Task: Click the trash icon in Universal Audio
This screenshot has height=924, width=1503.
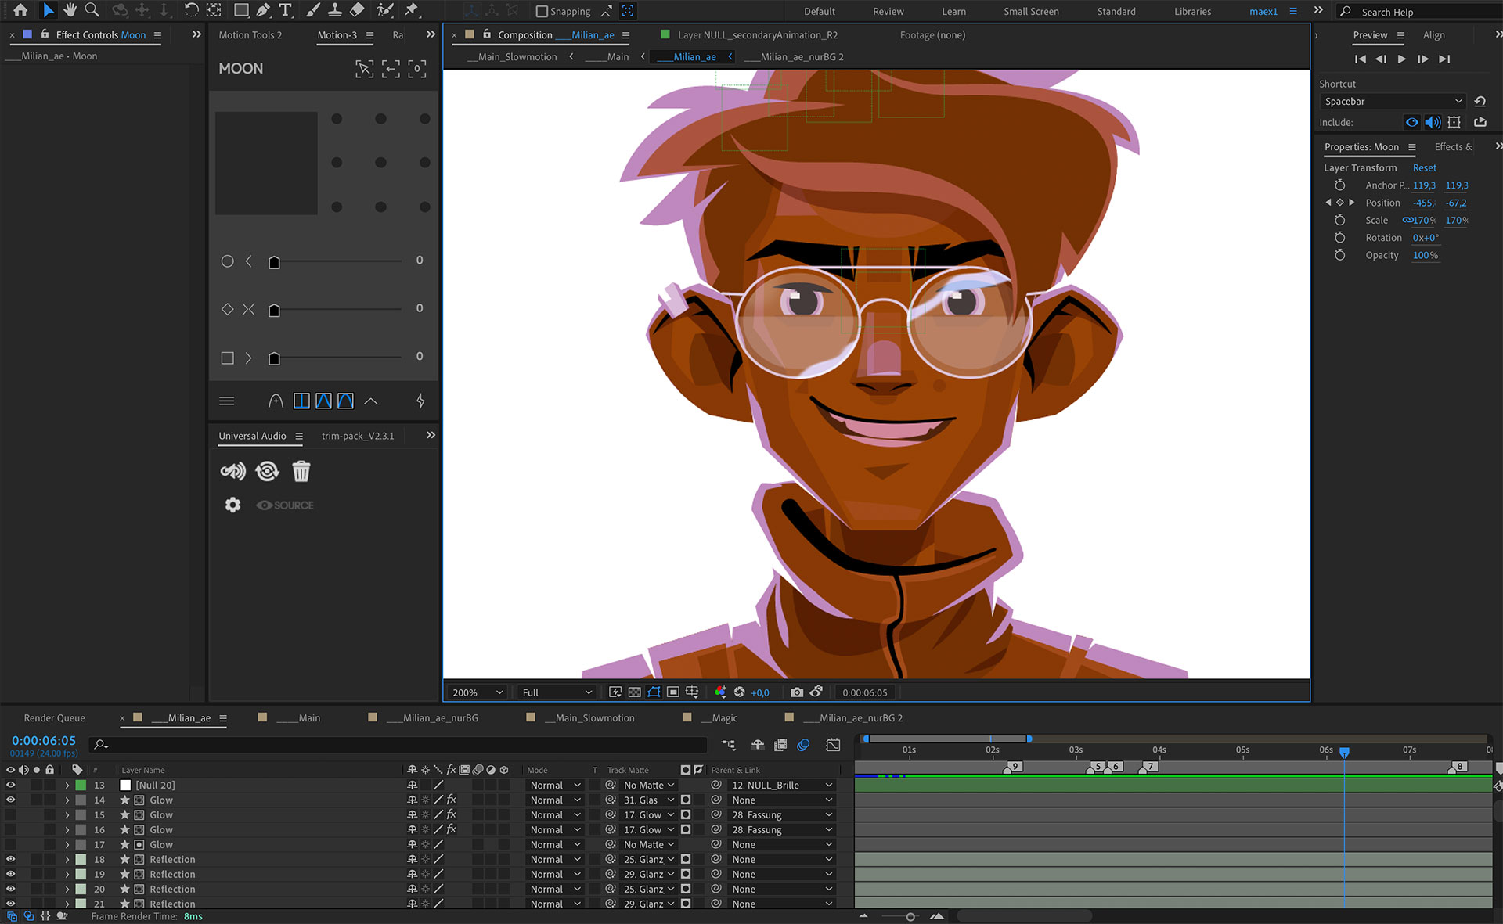Action: pos(301,471)
